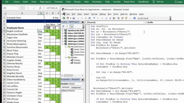Viewport: 184px width, 103px height.
Task: Open Excel QuickBooks ribbon tab
Action: 143,2
